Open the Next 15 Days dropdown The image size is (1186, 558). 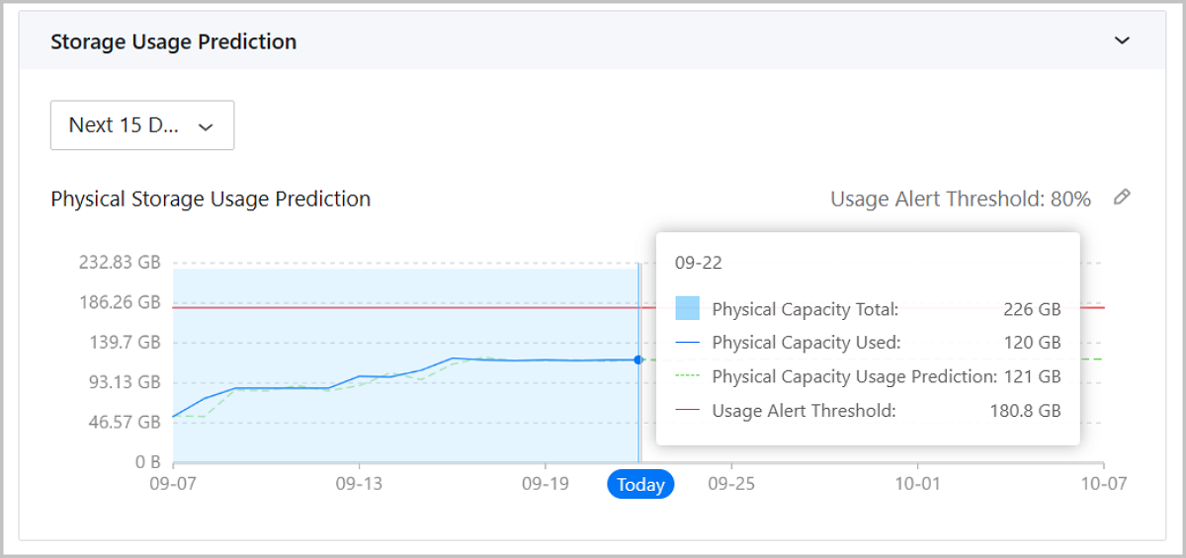tap(141, 125)
